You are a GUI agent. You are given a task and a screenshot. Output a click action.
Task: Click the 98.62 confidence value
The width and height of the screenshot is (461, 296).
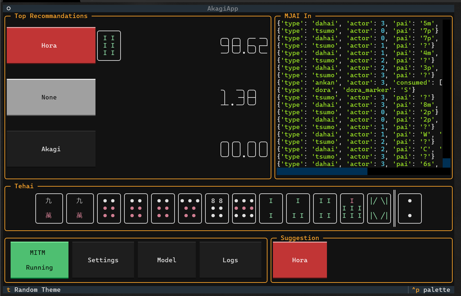click(x=244, y=46)
